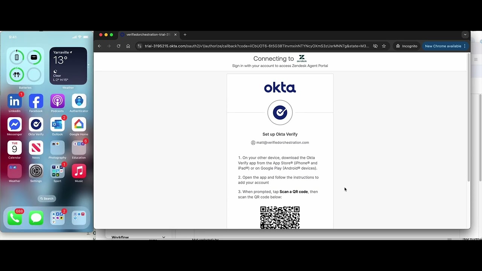482x271 pixels.
Task: Open the Batteries widget
Action: click(x=25, y=66)
